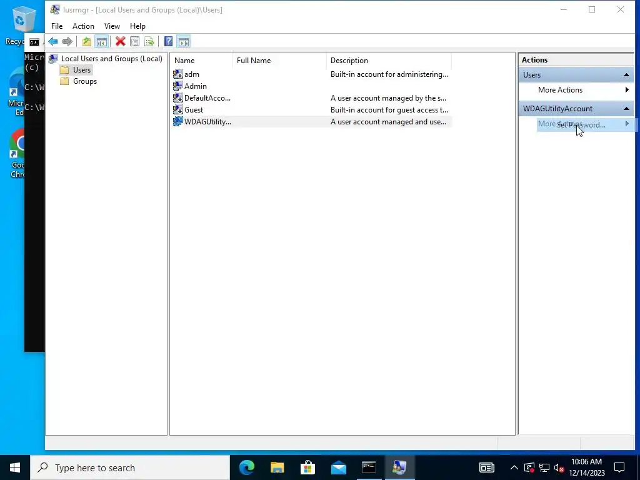Click description 'A user account managed by the s...'
Viewport: 640px width, 480px height.
coord(388,98)
